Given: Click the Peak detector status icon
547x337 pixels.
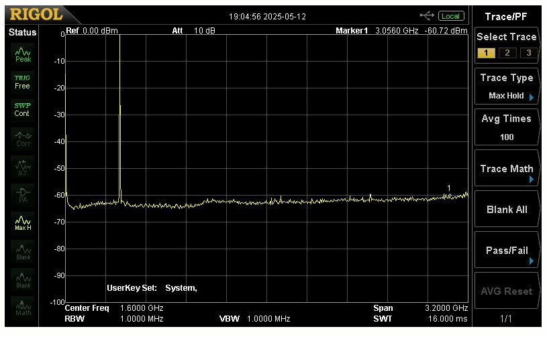Looking at the screenshot, I should tap(23, 54).
